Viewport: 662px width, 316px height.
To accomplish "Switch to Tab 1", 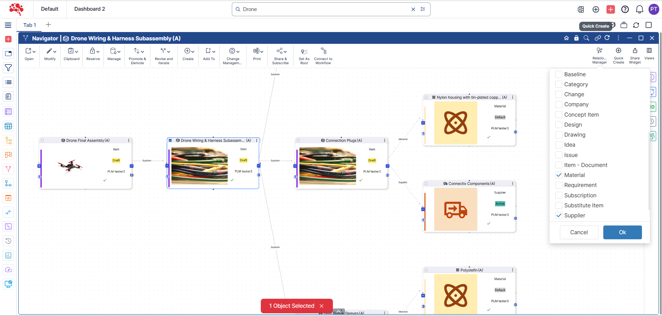I will [x=30, y=25].
